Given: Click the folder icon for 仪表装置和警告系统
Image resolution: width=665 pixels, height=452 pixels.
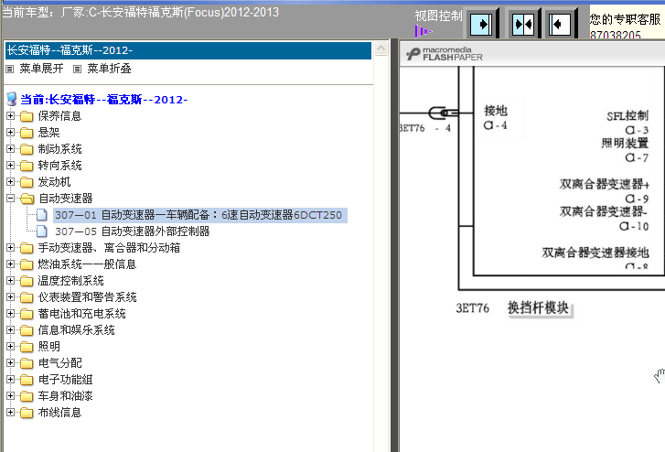Looking at the screenshot, I should click(27, 297).
